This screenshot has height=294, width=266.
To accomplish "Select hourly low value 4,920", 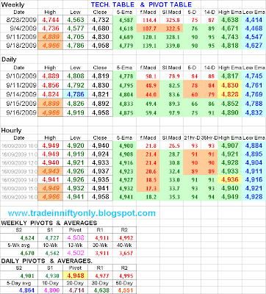I will click(x=75, y=146).
